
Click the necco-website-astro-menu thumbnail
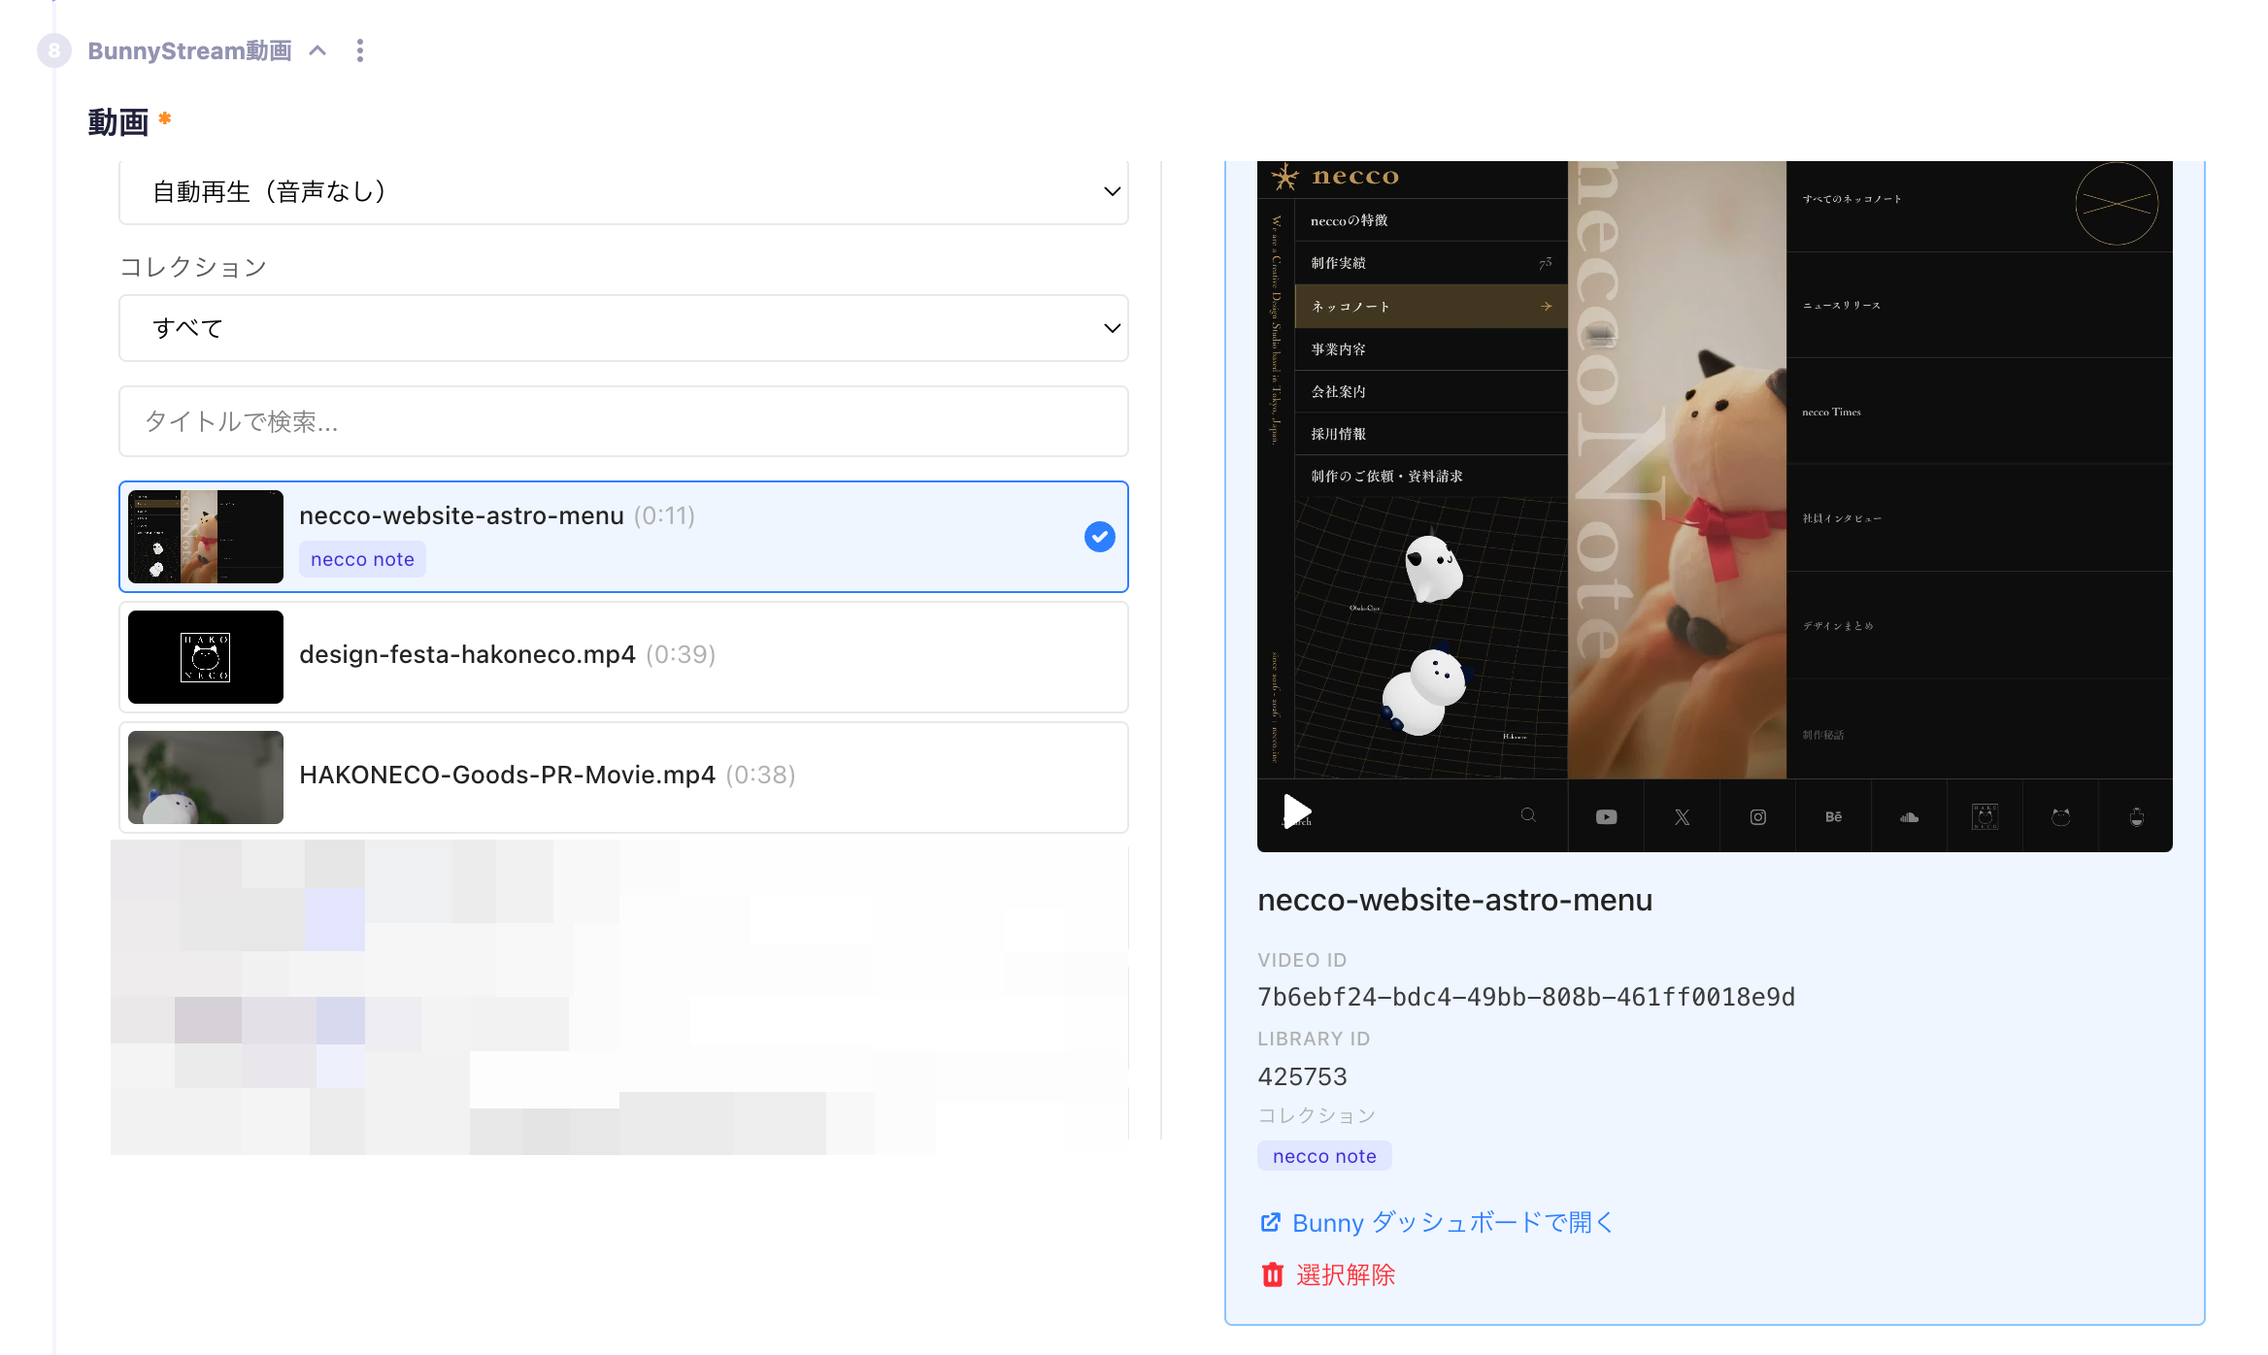click(206, 537)
